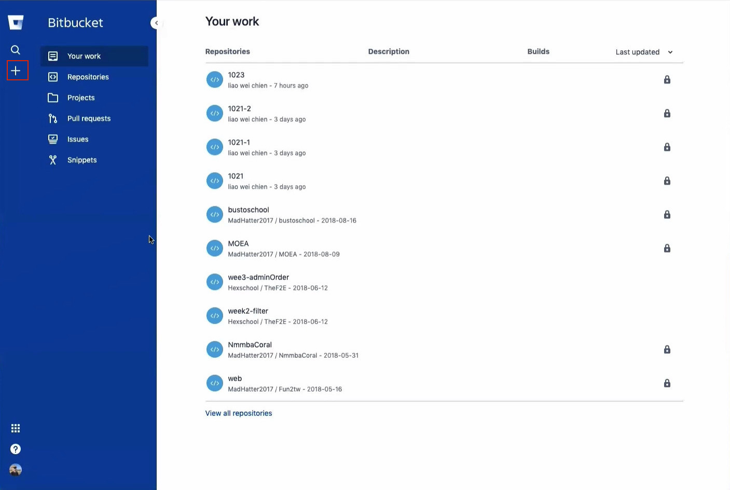The height and width of the screenshot is (490, 730).
Task: Click the lock icon on 1021 row
Action: pos(667,180)
